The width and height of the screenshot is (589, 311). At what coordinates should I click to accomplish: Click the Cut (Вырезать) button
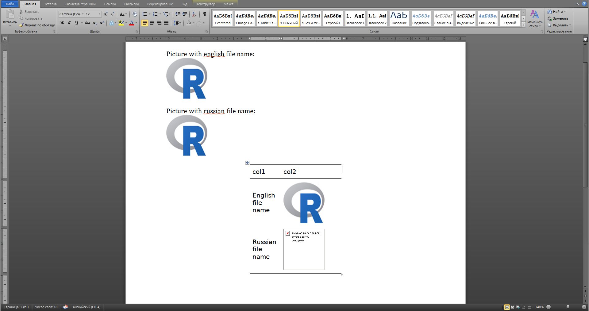point(29,12)
